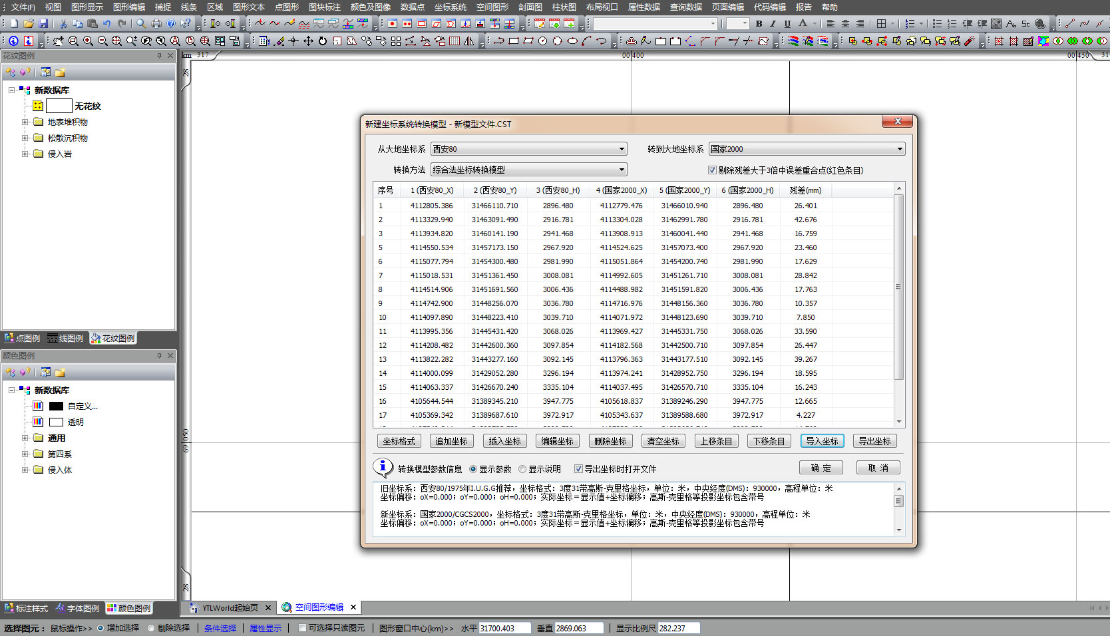Screen dimensions: 1110x636
Task: Click the zoom window magnifier icon
Action: (x=73, y=41)
